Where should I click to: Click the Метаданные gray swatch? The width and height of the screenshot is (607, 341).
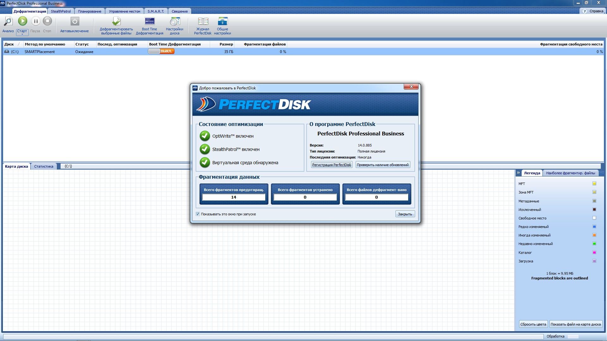click(x=594, y=201)
